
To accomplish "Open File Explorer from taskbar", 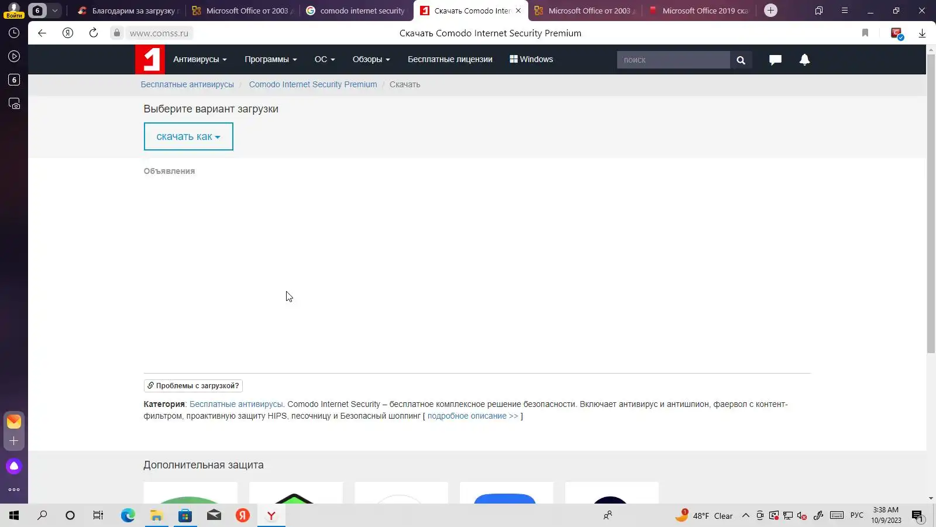I will point(156,515).
